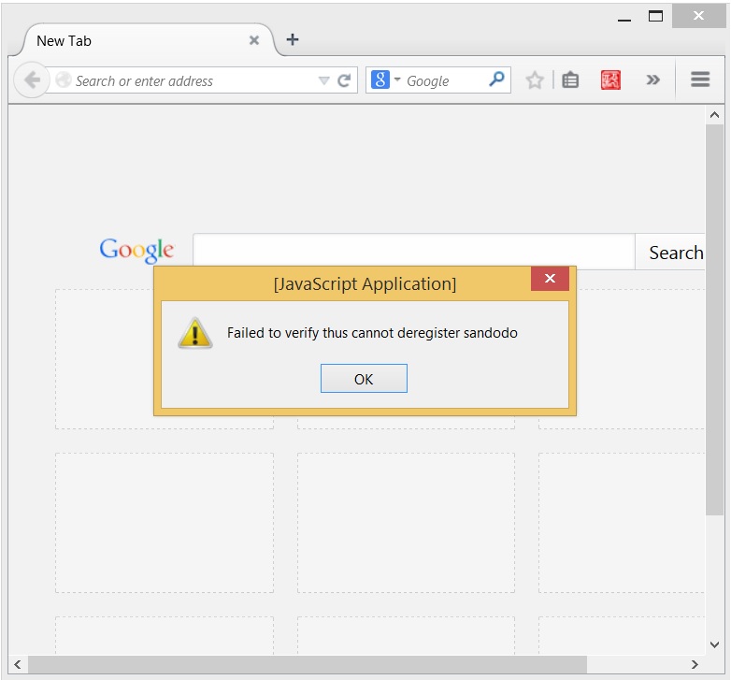
Task: Open the address bar history dropdown arrow
Action: tap(323, 80)
